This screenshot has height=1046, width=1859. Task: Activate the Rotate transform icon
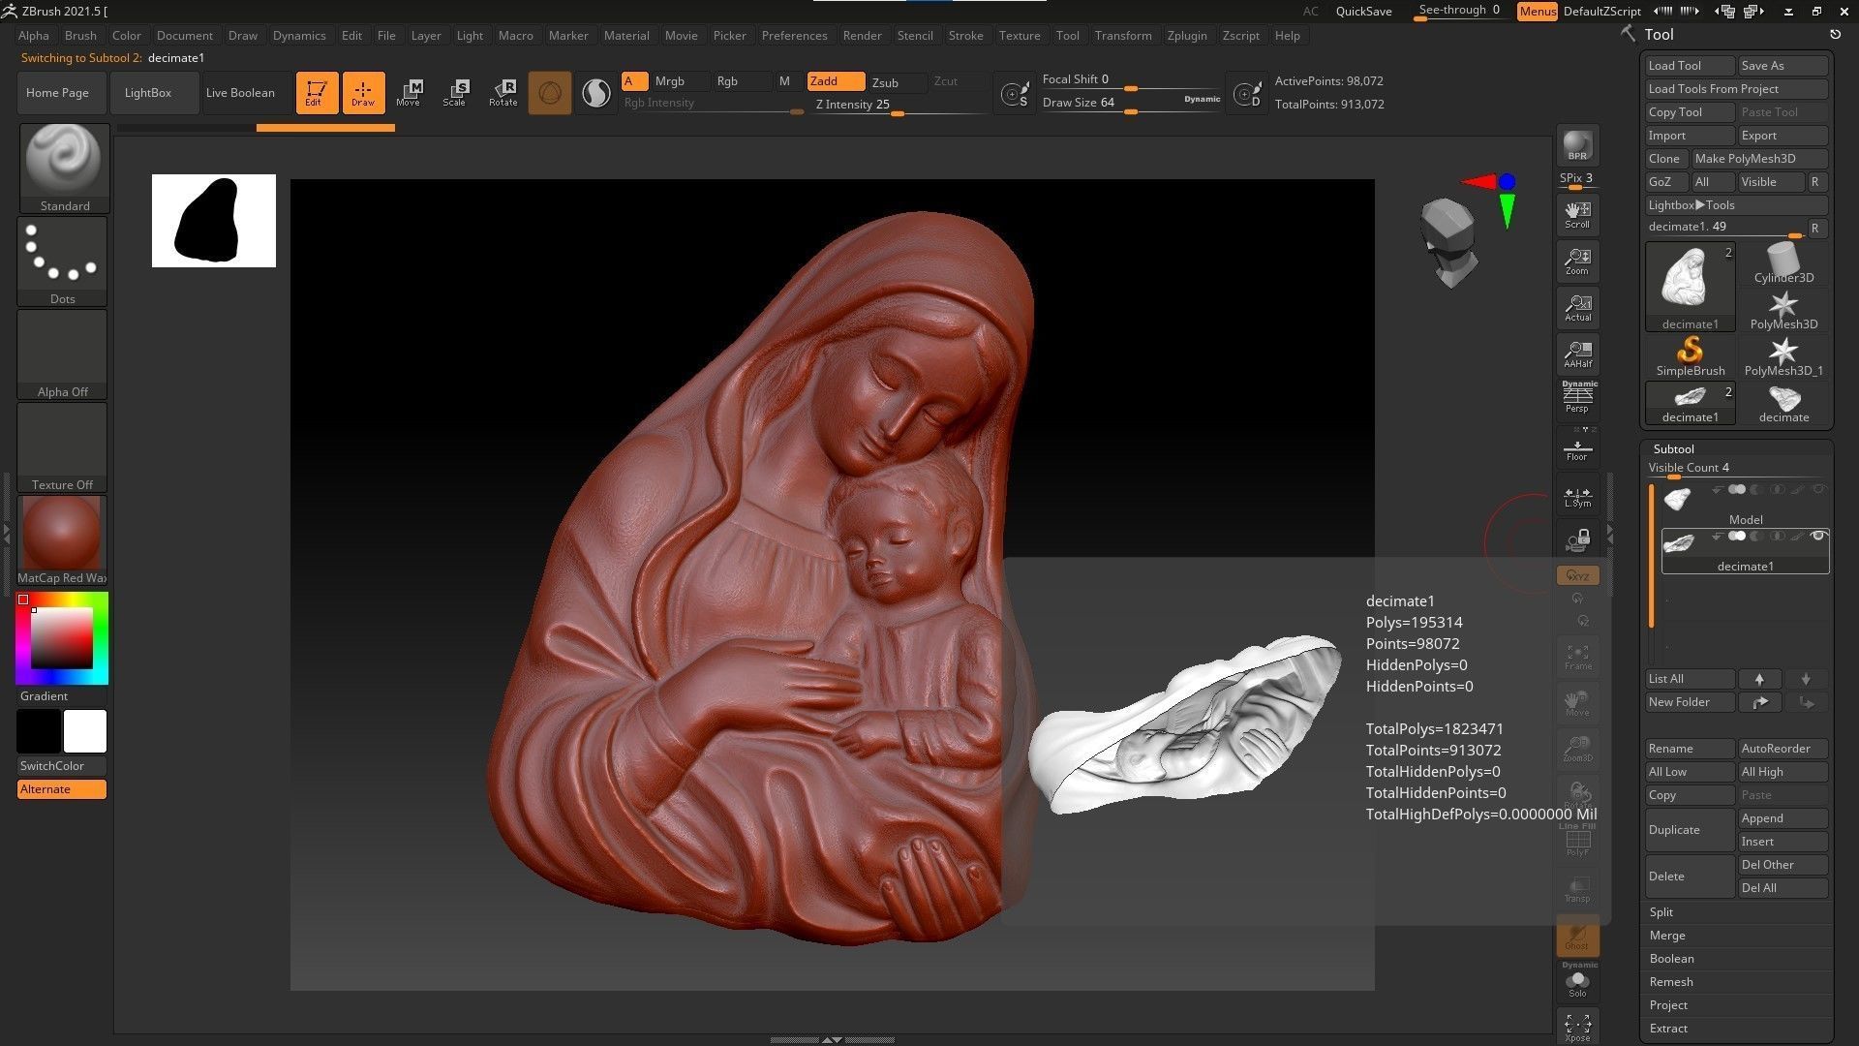click(503, 93)
